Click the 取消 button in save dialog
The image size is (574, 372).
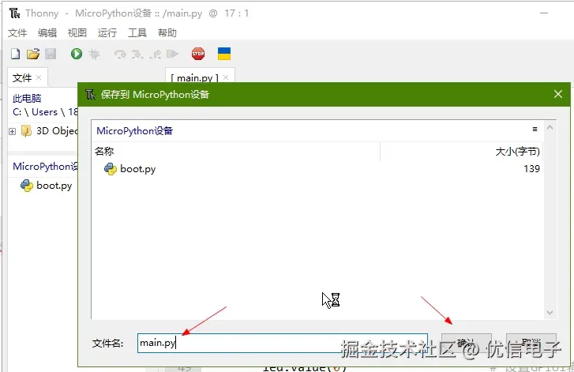(x=531, y=343)
